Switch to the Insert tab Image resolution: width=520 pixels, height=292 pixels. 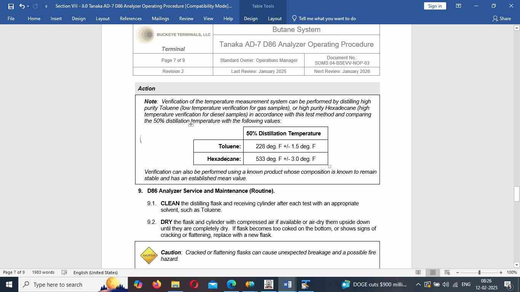pos(56,18)
